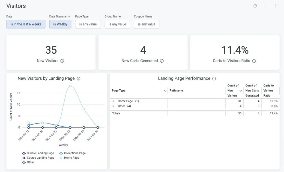This screenshot has width=284, height=172.
Task: Select the 'is Weekly' granularity chip
Action: pyautogui.click(x=60, y=24)
